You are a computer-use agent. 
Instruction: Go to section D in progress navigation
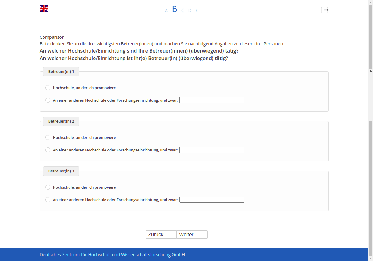pyautogui.click(x=190, y=10)
